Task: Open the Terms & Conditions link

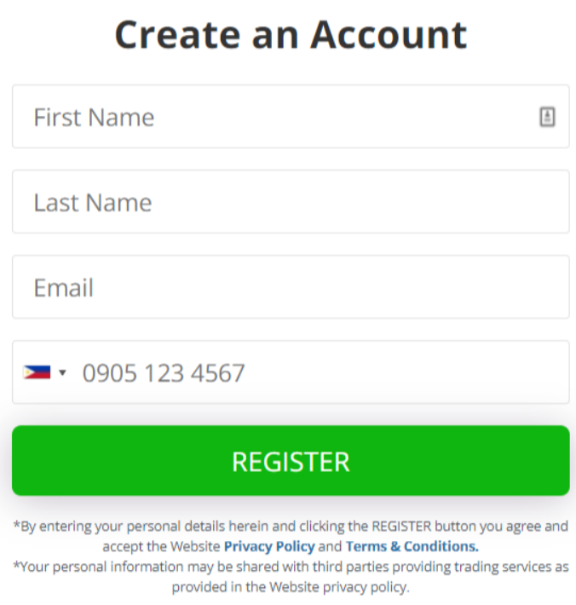Action: [412, 546]
